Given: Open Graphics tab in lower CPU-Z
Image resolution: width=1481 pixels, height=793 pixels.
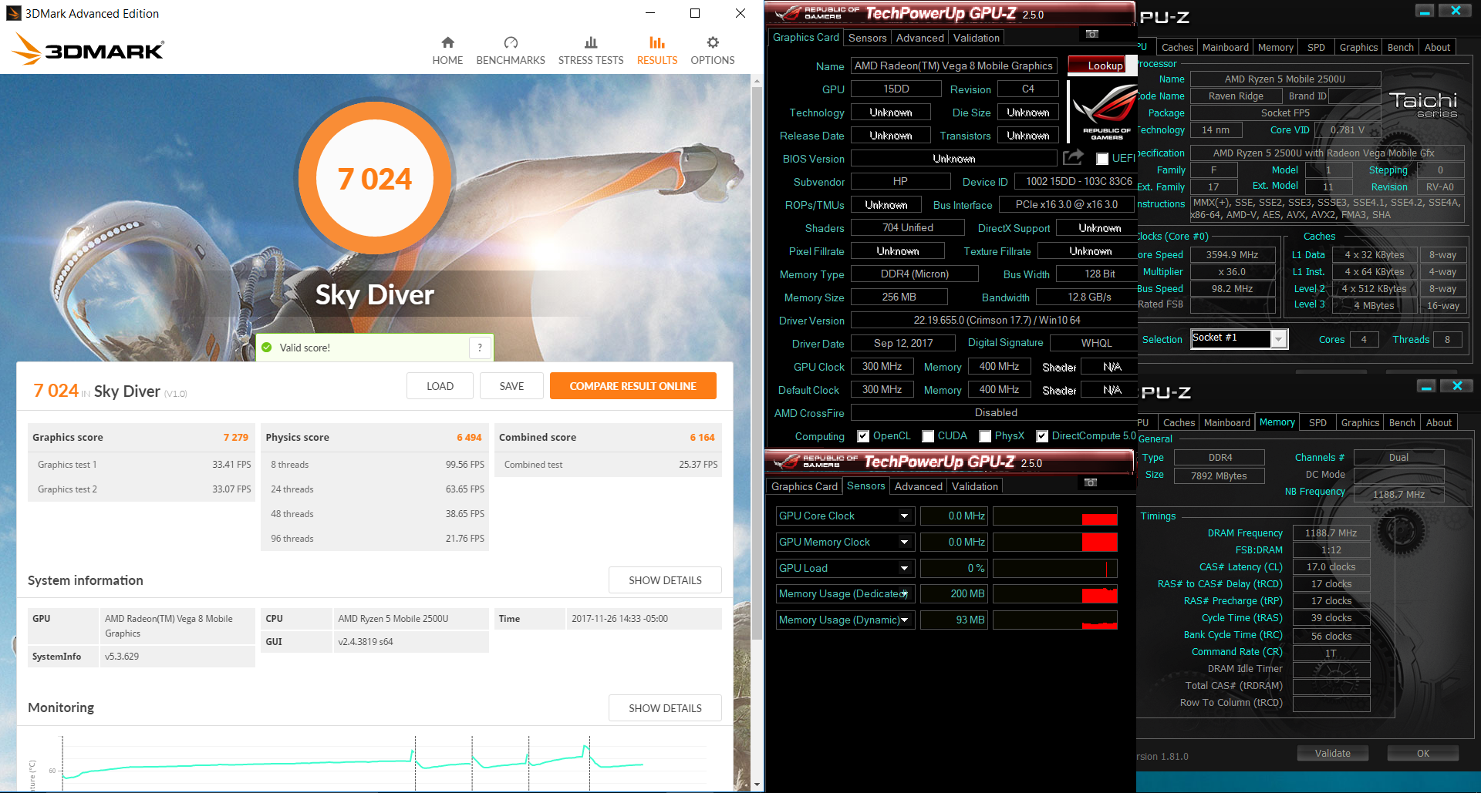Looking at the screenshot, I should click(1360, 422).
